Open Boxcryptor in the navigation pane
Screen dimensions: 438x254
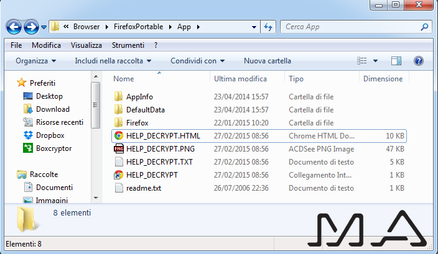(x=54, y=148)
